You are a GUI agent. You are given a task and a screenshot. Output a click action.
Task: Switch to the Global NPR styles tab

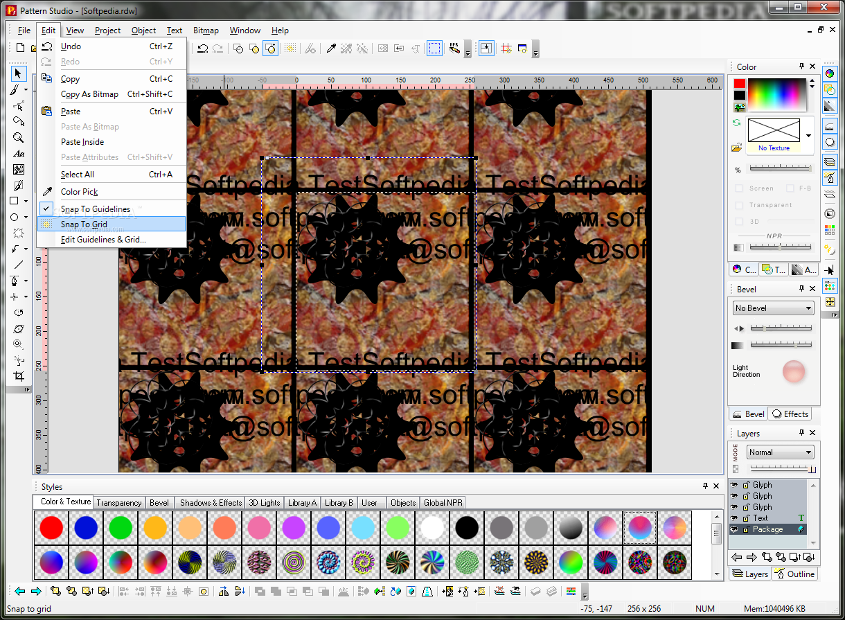point(444,503)
